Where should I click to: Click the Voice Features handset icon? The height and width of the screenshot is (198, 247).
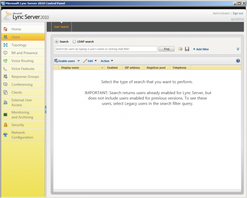coord(5,69)
